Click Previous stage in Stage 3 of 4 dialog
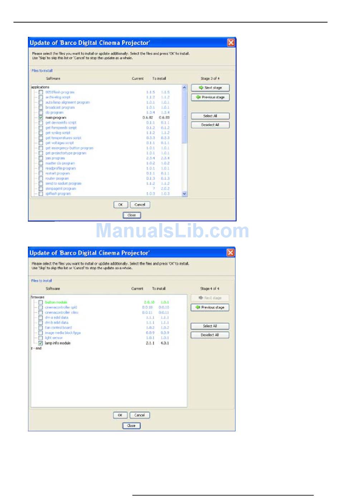 tap(210, 97)
